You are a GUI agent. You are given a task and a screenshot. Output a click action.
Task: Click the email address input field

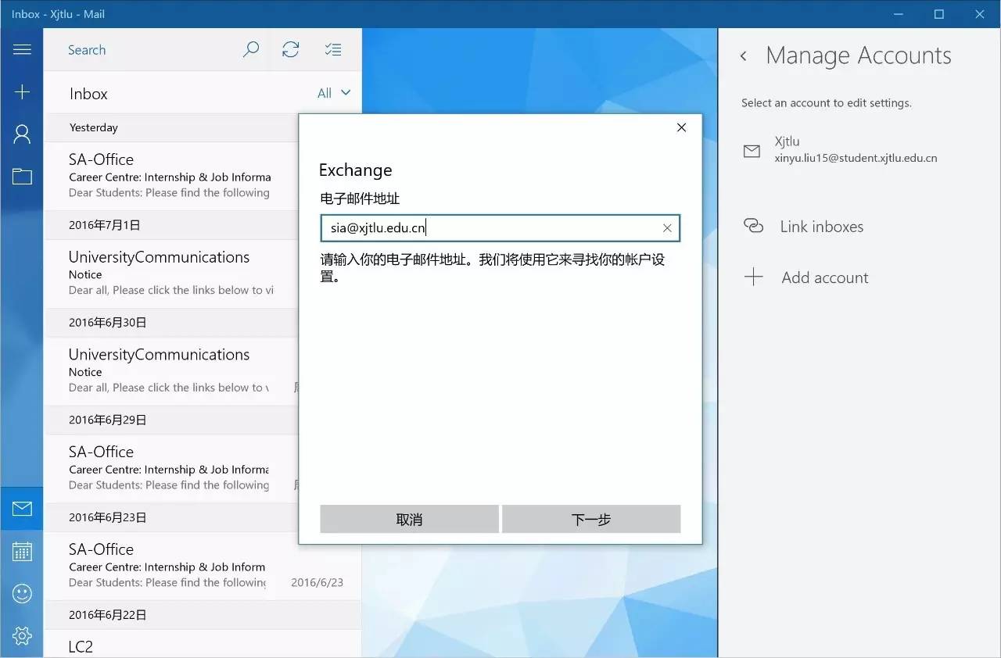pyautogui.click(x=489, y=228)
